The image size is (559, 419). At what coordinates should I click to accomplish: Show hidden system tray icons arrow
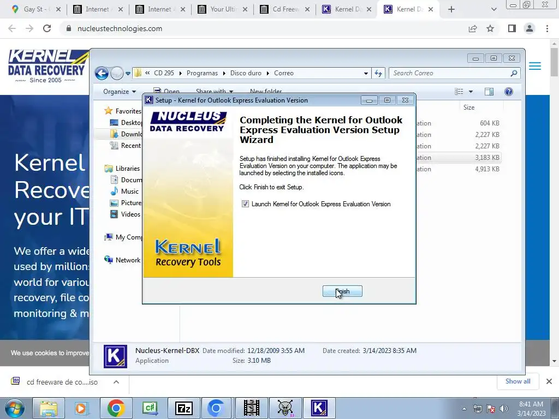click(x=464, y=409)
